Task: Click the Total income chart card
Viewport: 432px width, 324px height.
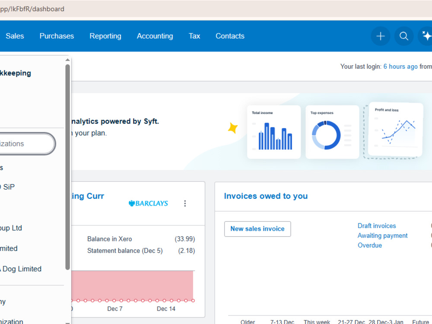Action: pos(274,132)
